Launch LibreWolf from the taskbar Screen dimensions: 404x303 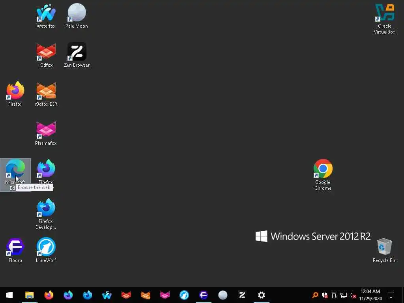tap(184, 295)
